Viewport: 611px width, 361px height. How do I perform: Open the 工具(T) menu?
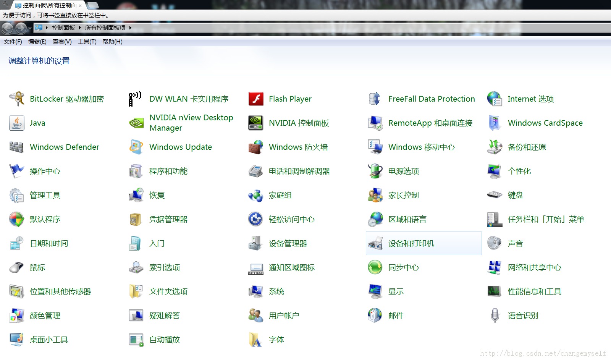point(87,42)
